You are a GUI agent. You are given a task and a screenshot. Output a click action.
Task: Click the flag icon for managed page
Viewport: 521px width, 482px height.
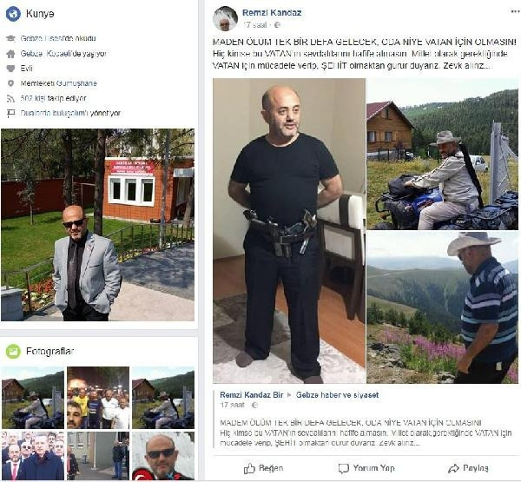click(x=10, y=114)
